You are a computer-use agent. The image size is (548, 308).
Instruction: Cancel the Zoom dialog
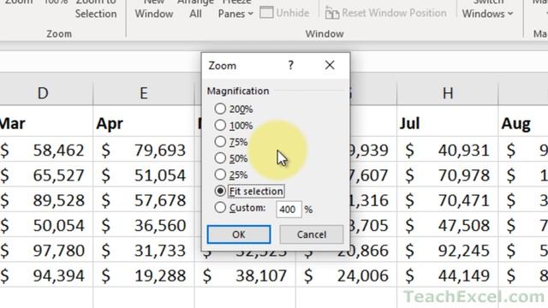[x=312, y=234]
